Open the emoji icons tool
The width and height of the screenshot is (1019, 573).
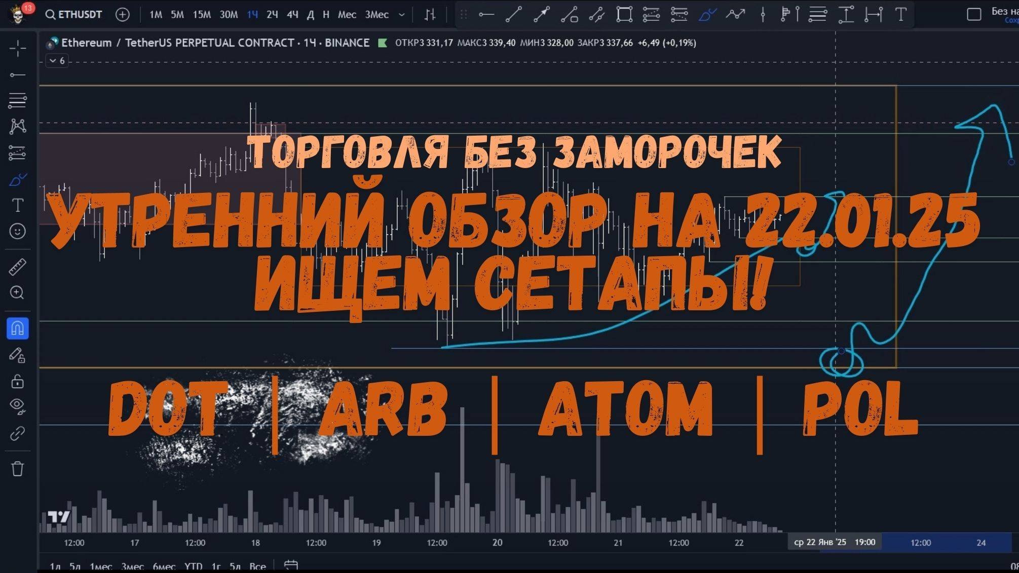point(18,231)
